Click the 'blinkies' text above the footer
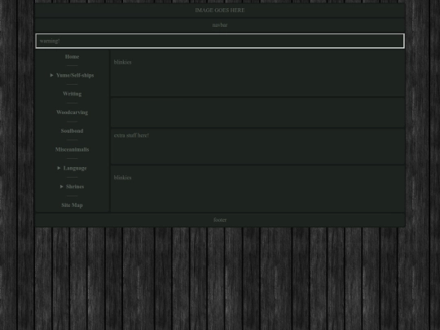 [122, 178]
